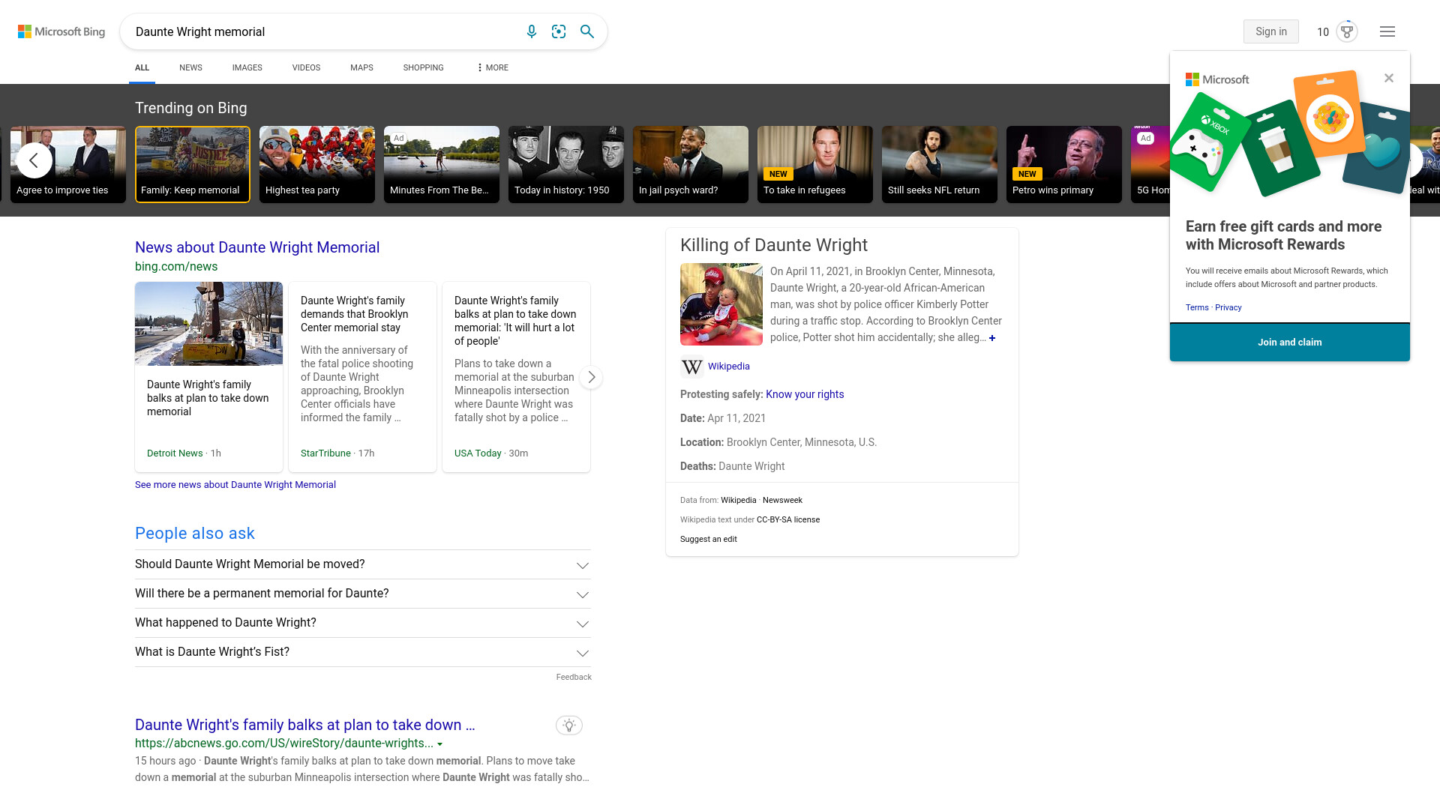
Task: Show next news cards arrow
Action: pos(592,377)
